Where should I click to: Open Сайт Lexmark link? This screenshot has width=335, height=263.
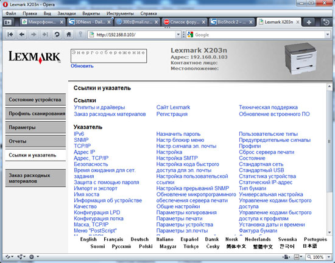tap(173, 107)
